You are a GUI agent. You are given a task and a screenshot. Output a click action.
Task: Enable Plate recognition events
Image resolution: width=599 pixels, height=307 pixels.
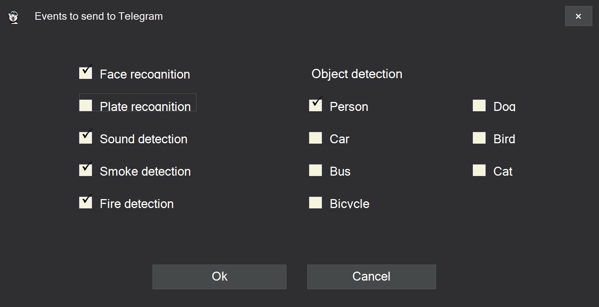click(x=86, y=105)
